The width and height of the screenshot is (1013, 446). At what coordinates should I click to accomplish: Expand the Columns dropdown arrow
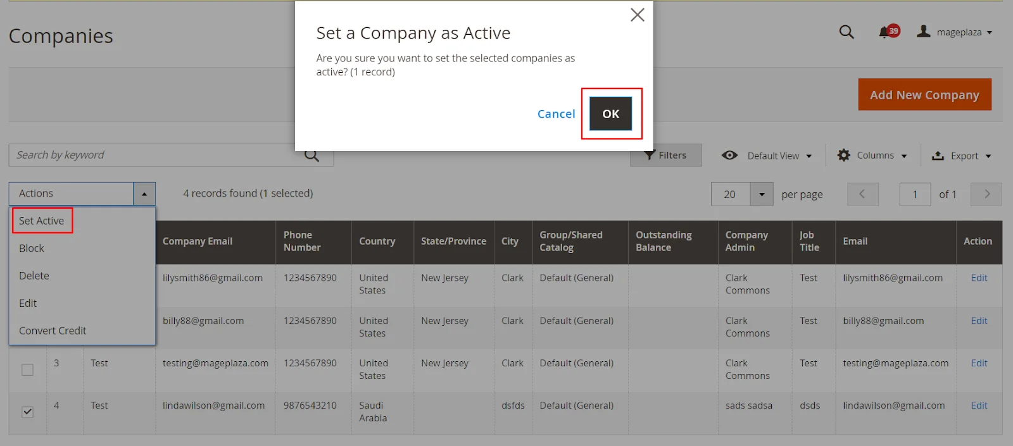click(x=904, y=156)
